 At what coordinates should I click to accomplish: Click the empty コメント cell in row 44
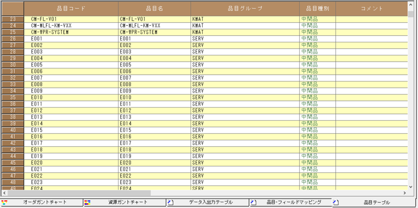click(371, 156)
